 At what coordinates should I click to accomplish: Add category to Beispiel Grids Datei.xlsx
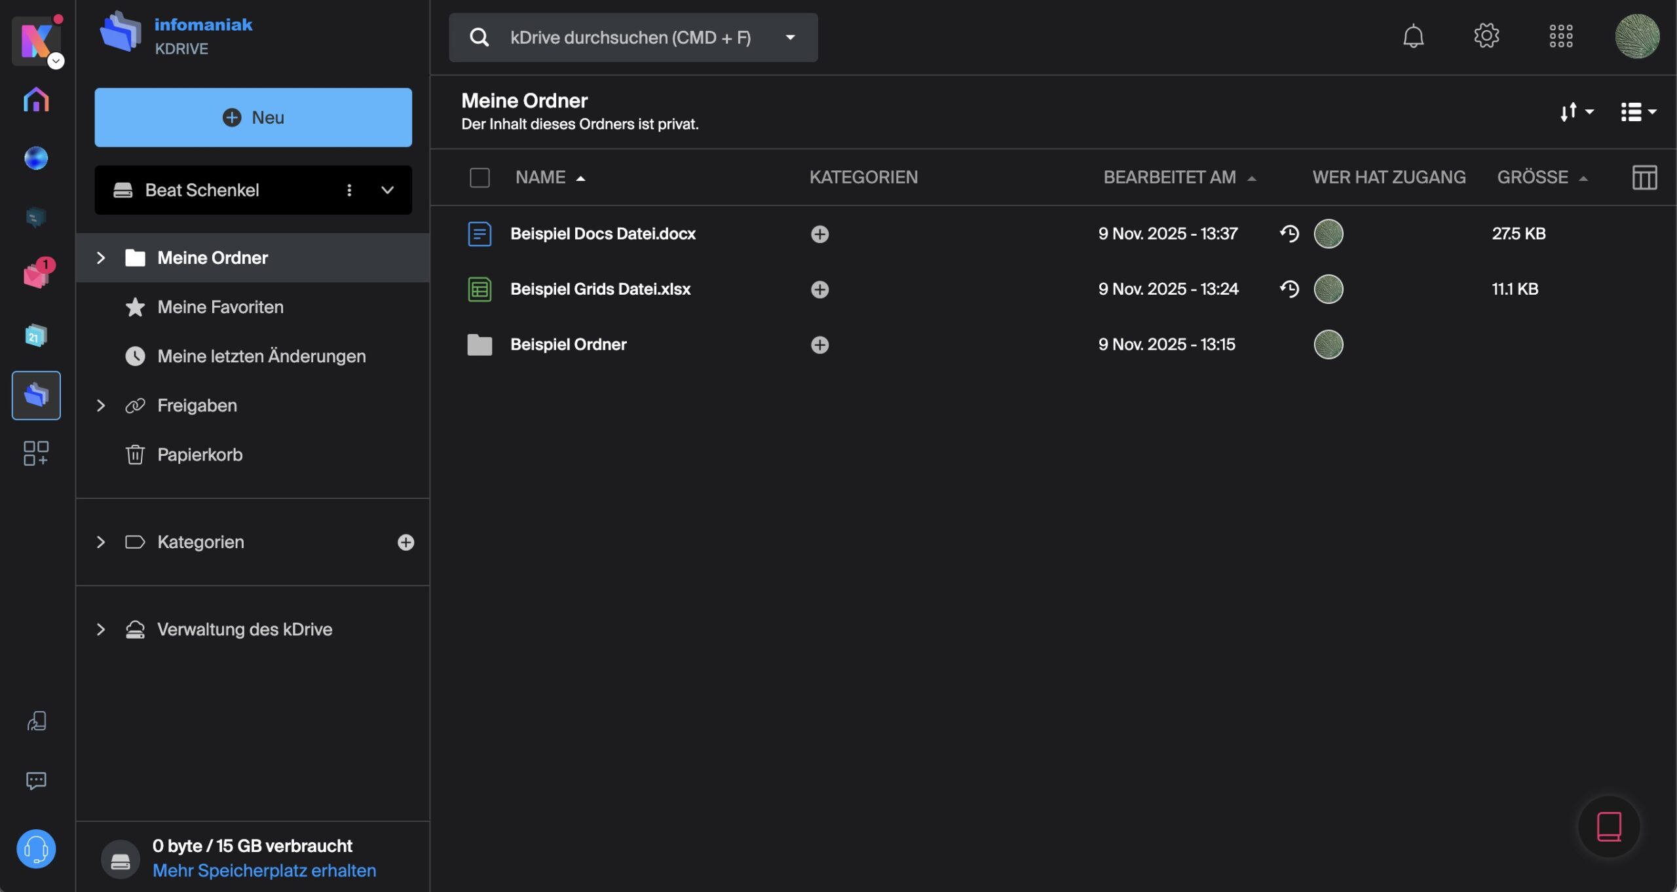(x=820, y=289)
